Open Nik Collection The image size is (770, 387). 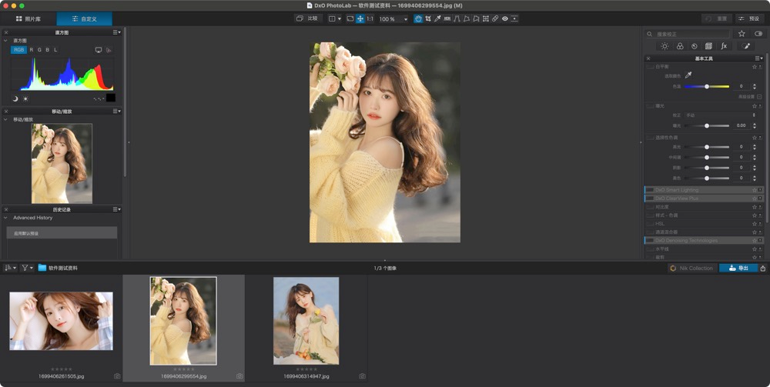click(691, 269)
